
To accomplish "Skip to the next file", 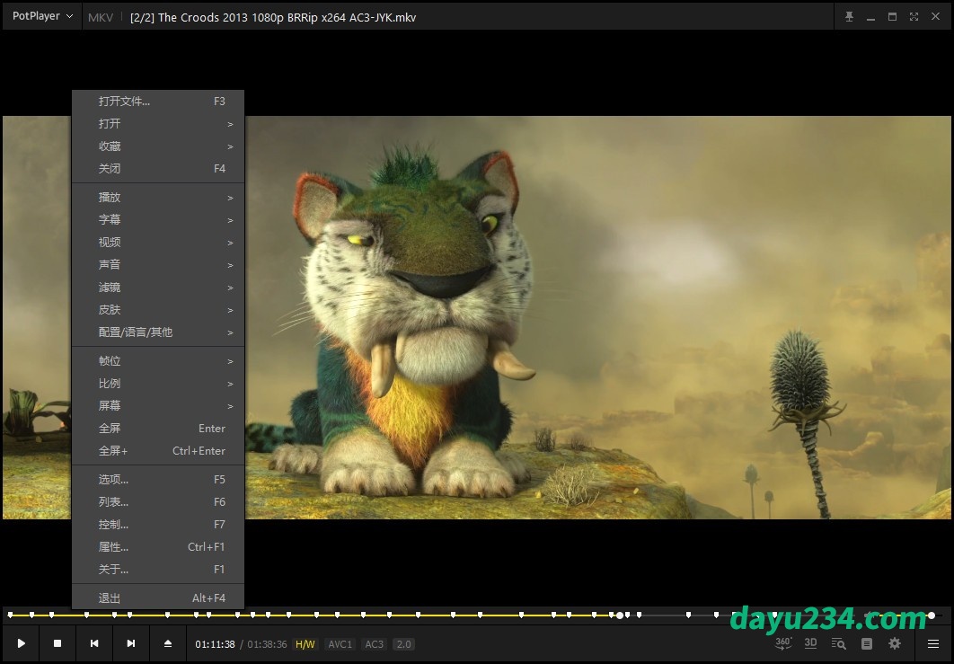I will click(131, 643).
